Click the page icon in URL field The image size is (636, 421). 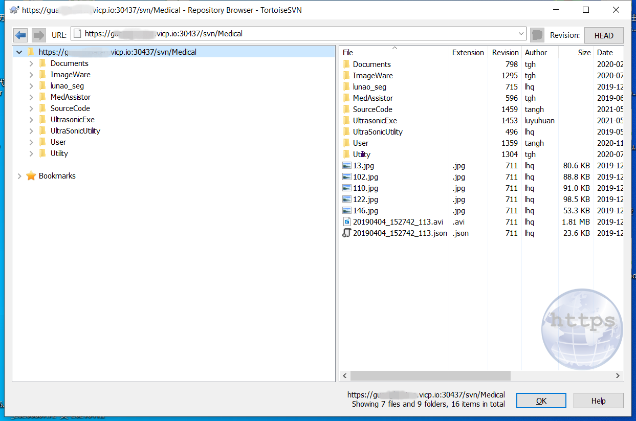pos(78,34)
